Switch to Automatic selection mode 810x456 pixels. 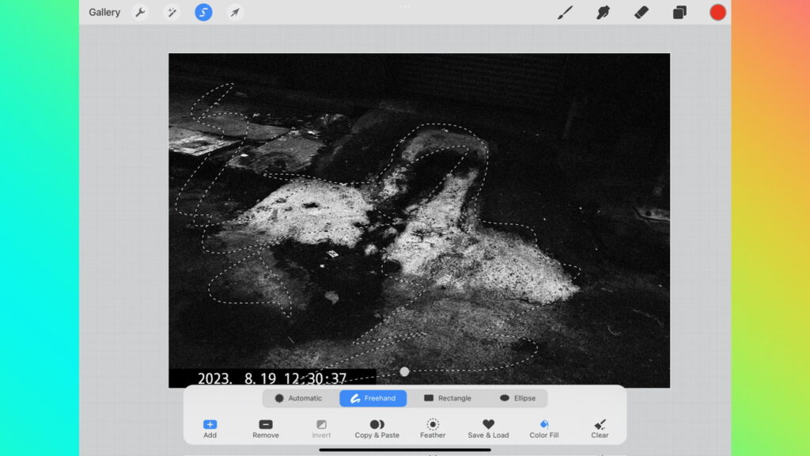[298, 398]
